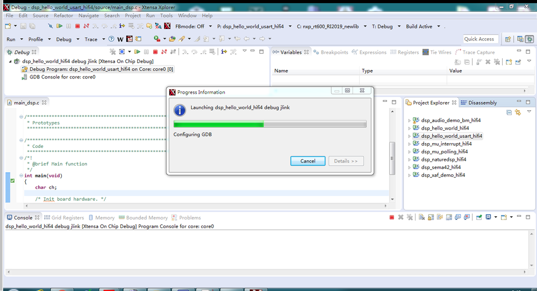This screenshot has width=537, height=291.
Task: Click Disconnect icon in Debug view toolbar
Action: [x=164, y=52]
